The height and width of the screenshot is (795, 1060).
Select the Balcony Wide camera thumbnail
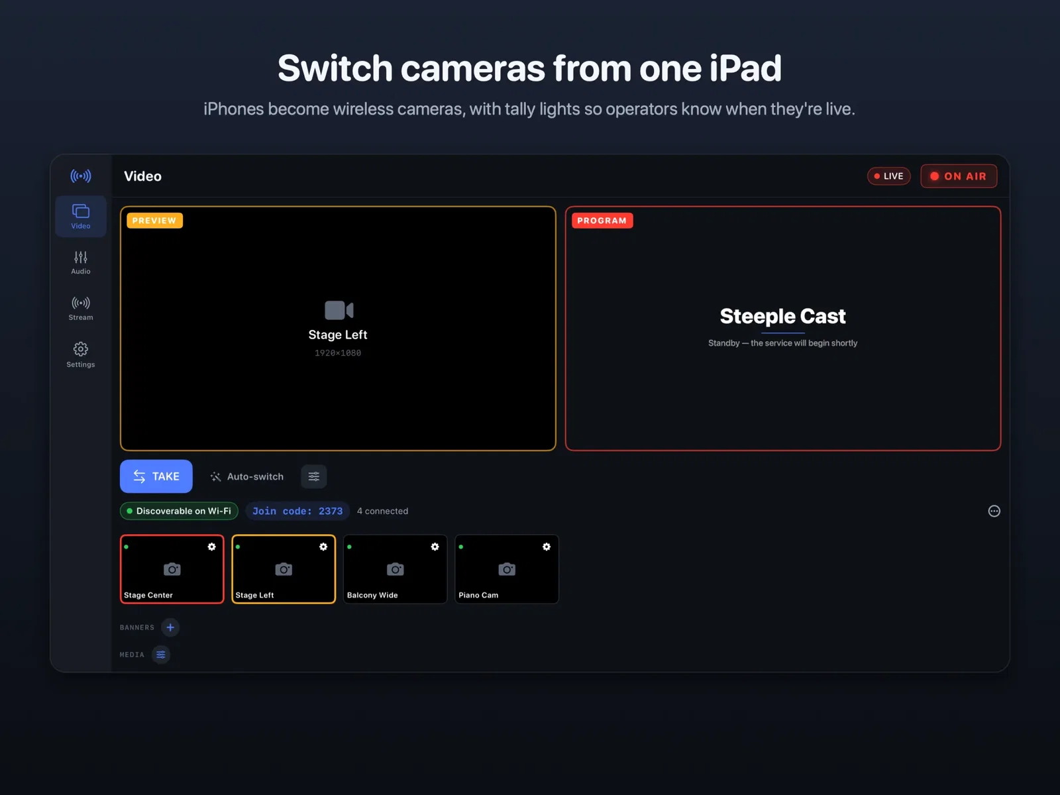tap(396, 569)
